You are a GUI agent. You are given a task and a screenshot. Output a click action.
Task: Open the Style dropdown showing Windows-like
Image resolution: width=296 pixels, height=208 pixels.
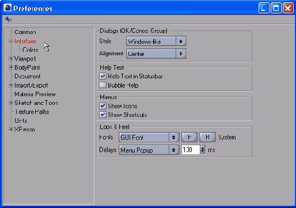coord(156,41)
